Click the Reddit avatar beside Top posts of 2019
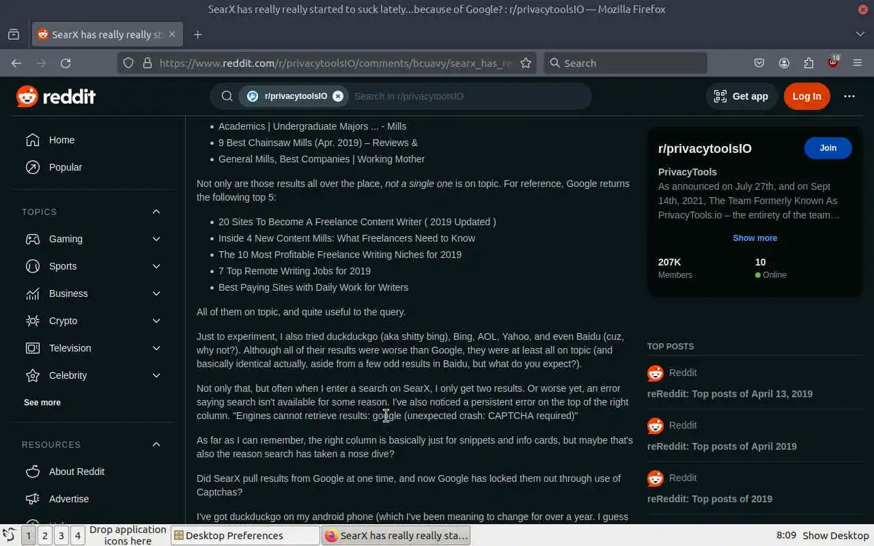Screen dimensions: 874x546 (x=655, y=478)
